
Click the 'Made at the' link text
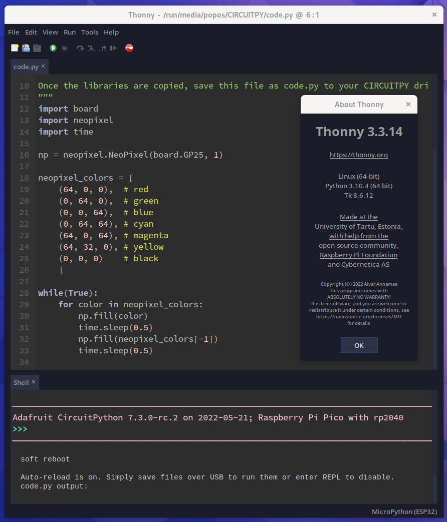coord(359,217)
